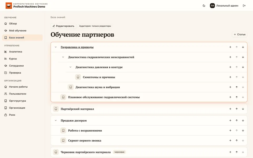Screen dimensions: 253x158
Task: Open Проверка in the sidebar
Action: [22, 73]
